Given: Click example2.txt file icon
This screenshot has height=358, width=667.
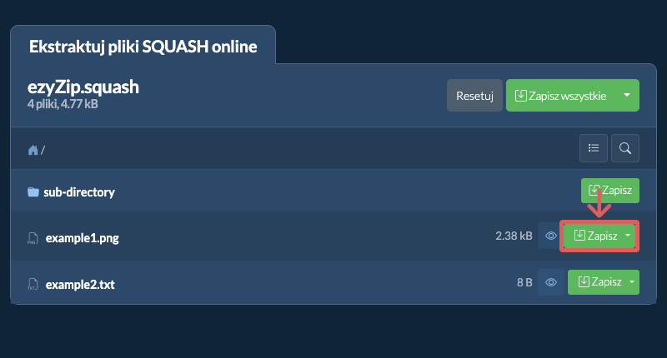Looking at the screenshot, I should 33,284.
